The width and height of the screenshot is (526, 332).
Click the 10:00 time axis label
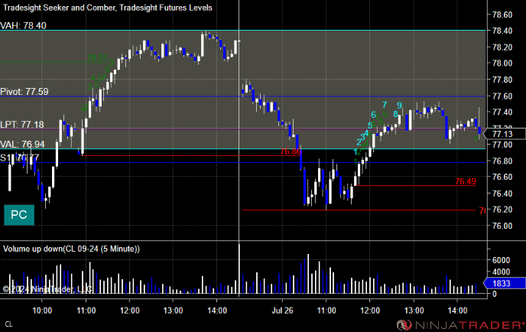tap(42, 311)
